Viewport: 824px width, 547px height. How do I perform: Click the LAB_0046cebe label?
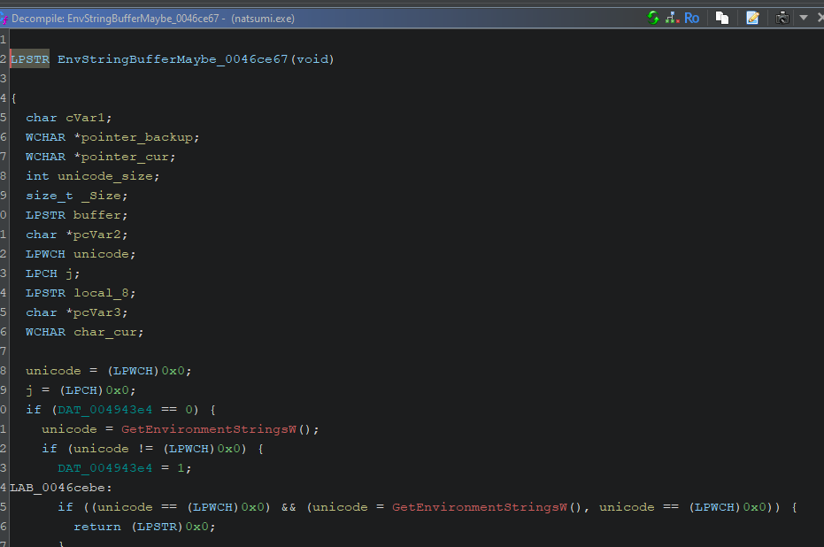61,488
